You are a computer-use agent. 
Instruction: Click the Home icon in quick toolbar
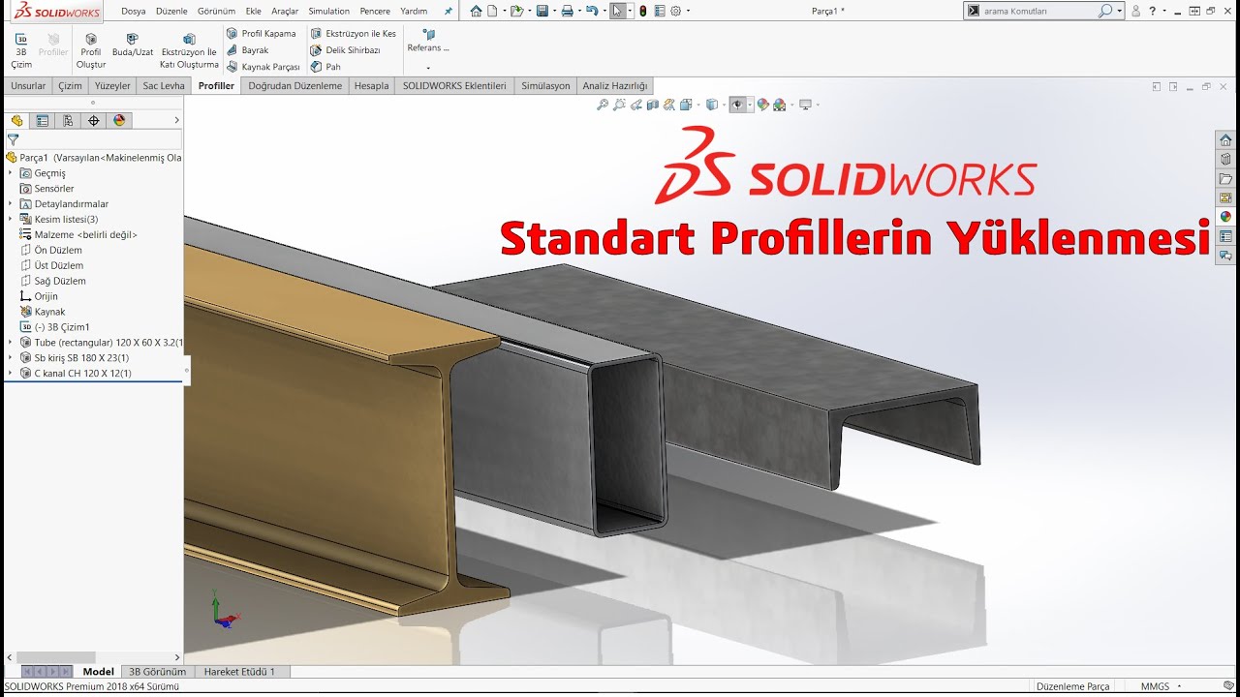476,12
